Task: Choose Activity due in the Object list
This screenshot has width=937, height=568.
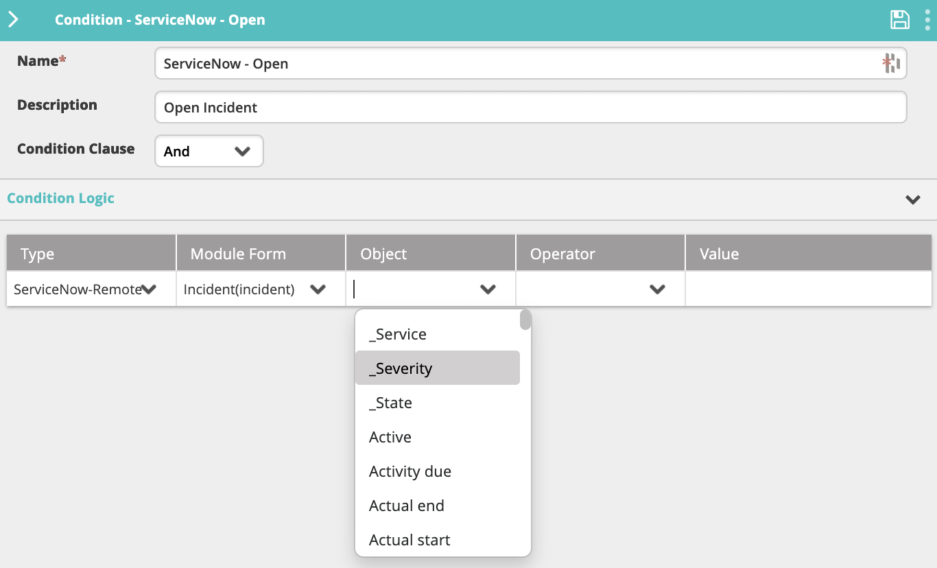Action: click(x=438, y=471)
